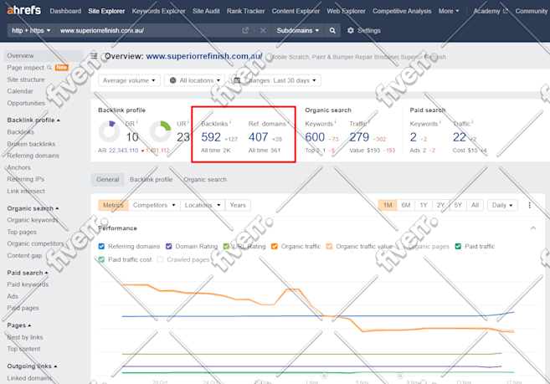Open Referring domains in the sidebar
The height and width of the screenshot is (384, 550).
click(33, 156)
